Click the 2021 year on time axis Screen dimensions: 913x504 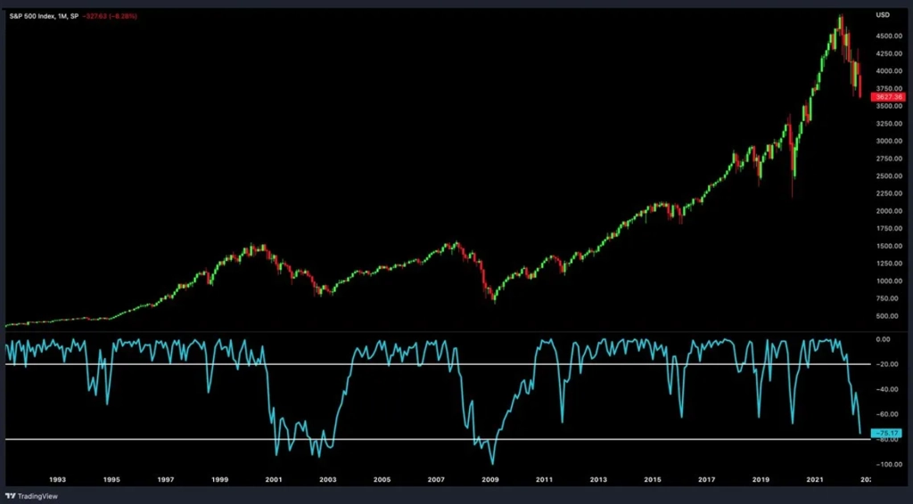click(x=815, y=480)
